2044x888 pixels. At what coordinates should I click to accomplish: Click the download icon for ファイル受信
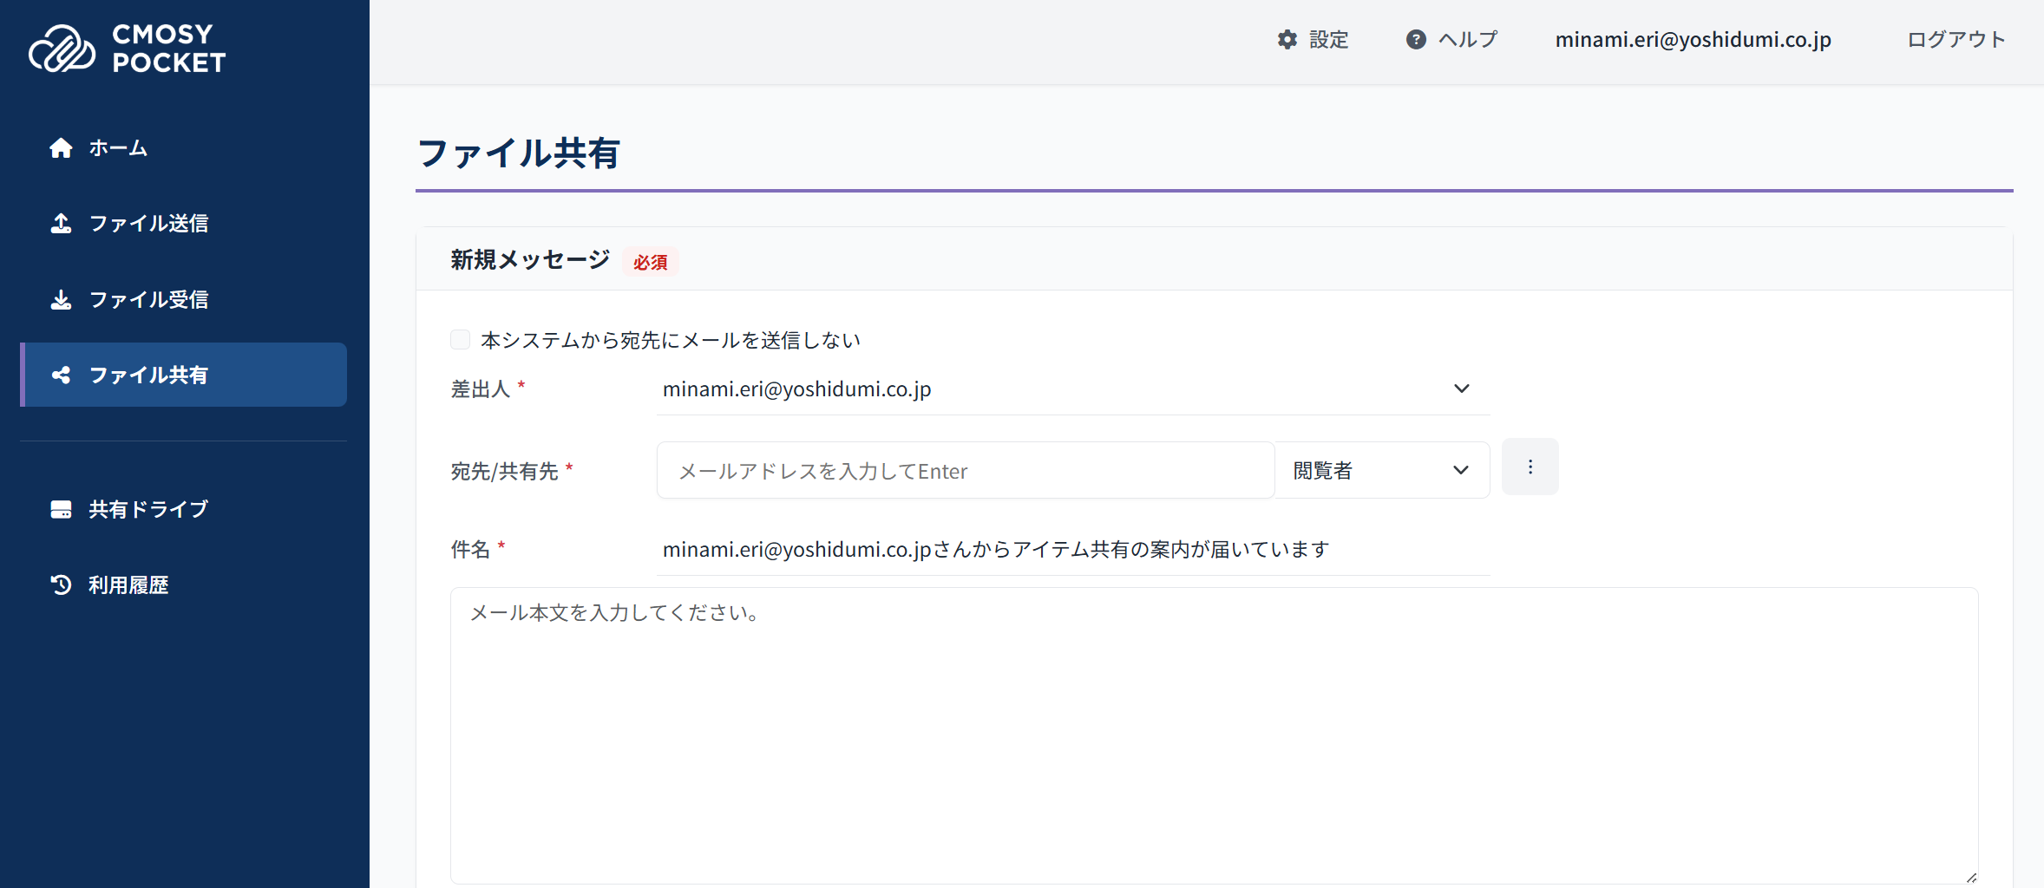tap(61, 300)
